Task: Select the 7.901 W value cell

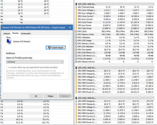Action: [x=149, y=22]
